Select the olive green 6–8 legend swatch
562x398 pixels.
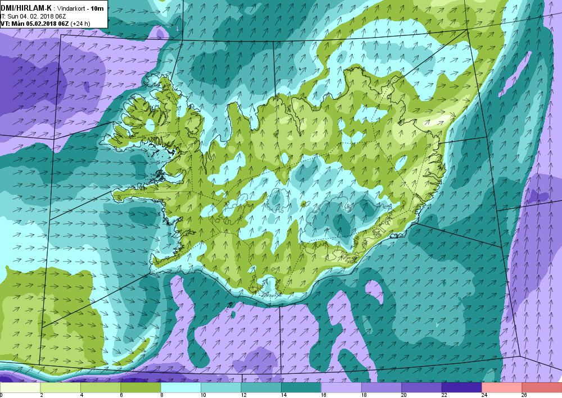pos(140,388)
